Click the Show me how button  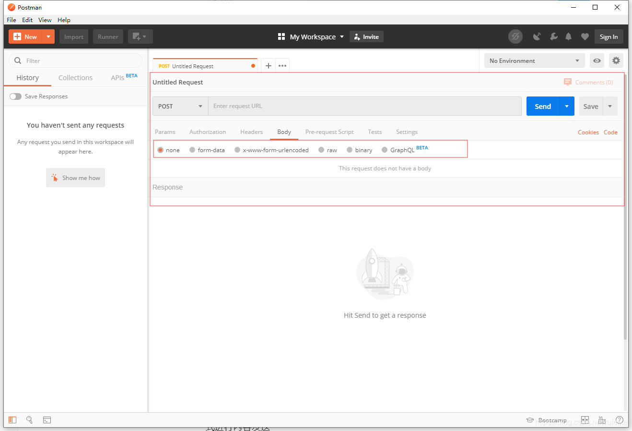75,178
